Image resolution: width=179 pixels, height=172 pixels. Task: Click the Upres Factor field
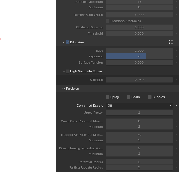139,113
